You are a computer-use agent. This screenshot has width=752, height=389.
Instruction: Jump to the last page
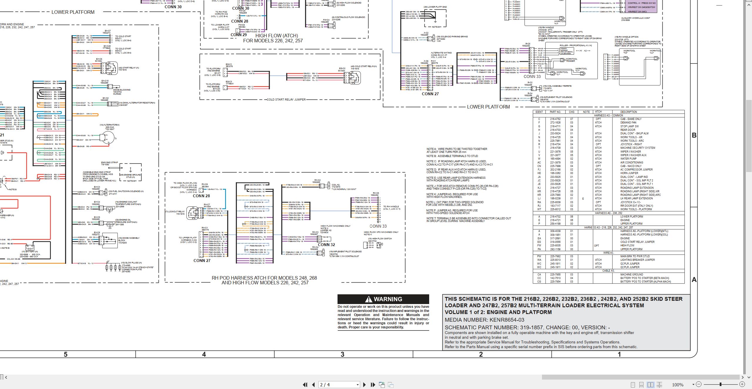tap(373, 385)
